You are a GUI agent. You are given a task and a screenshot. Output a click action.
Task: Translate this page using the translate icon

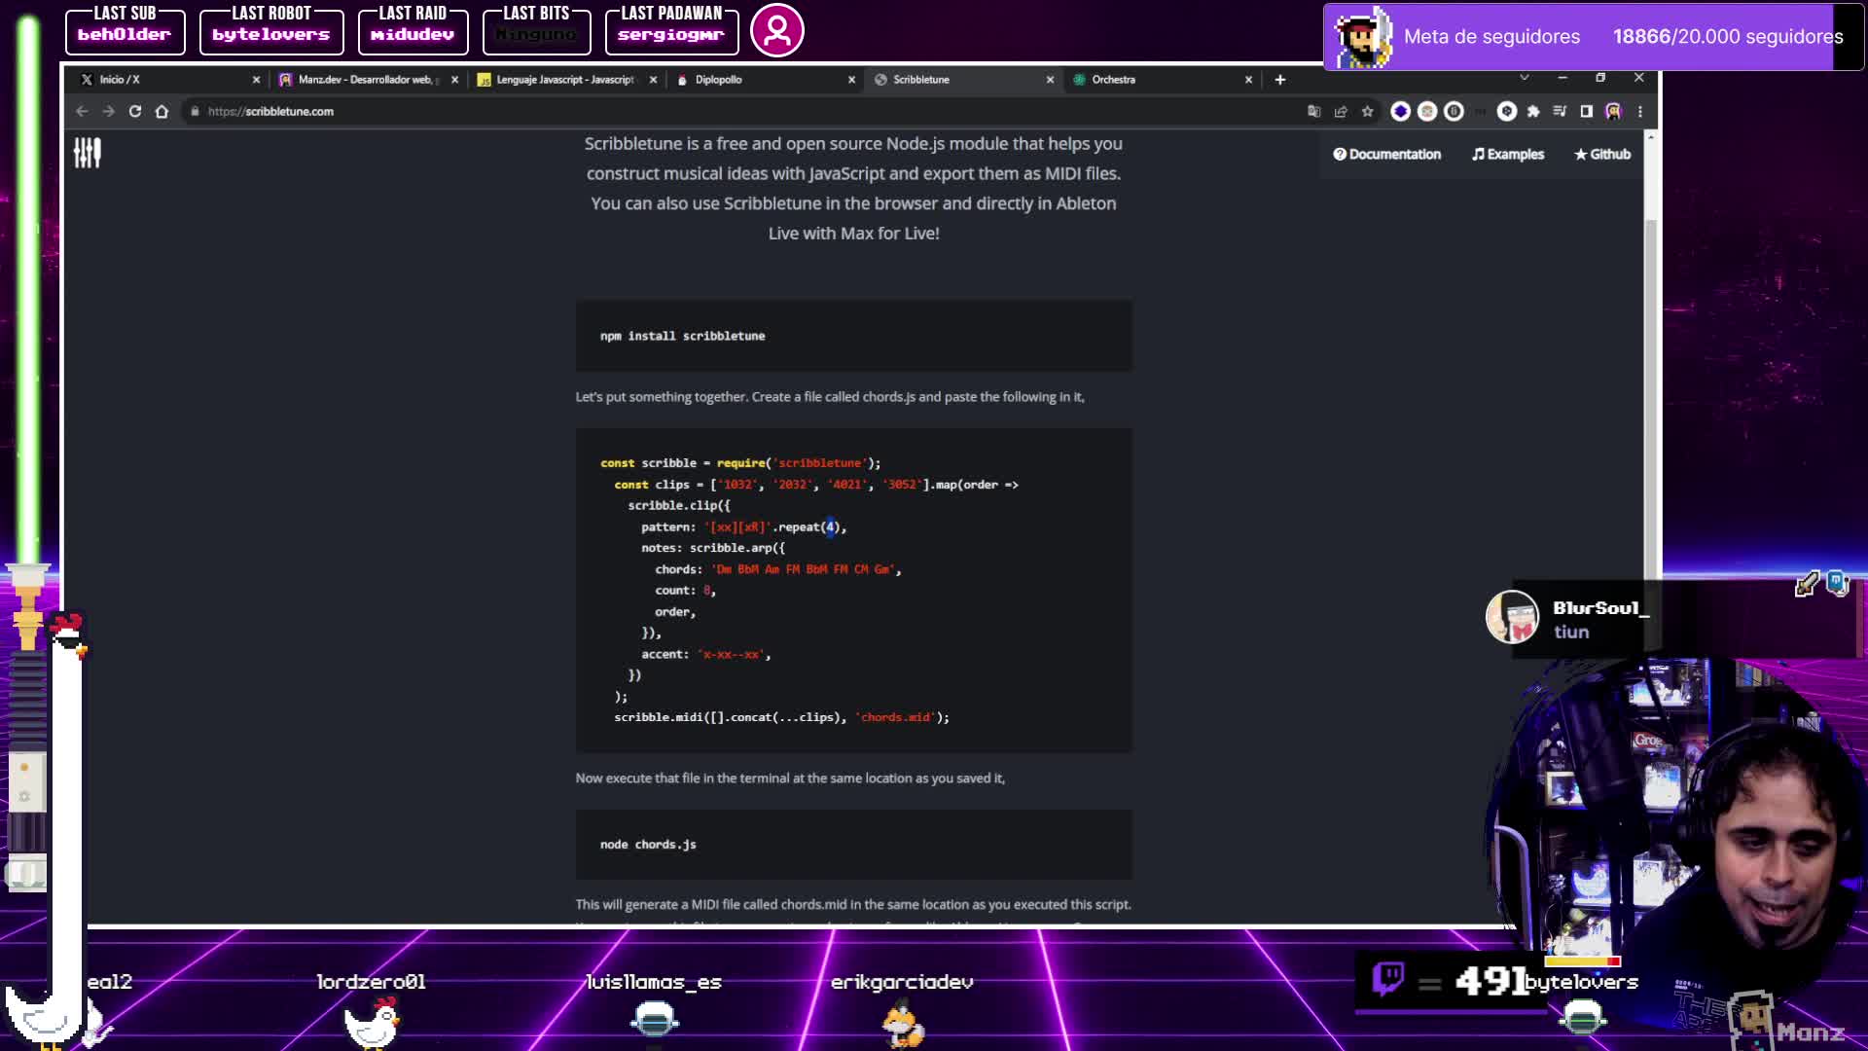[x=1314, y=111]
